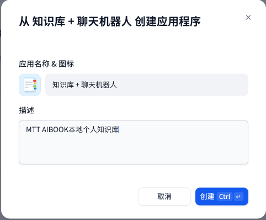Place cursor after 知识库 at description end

pos(119,129)
